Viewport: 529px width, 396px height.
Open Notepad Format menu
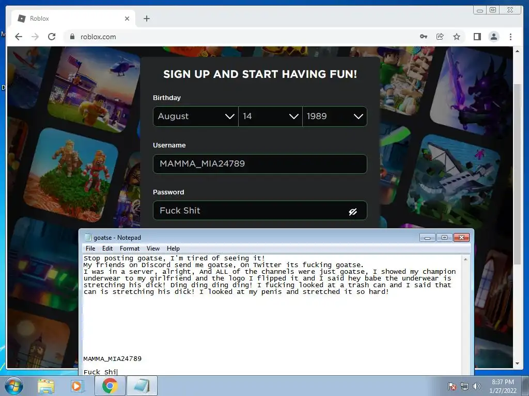pos(130,249)
